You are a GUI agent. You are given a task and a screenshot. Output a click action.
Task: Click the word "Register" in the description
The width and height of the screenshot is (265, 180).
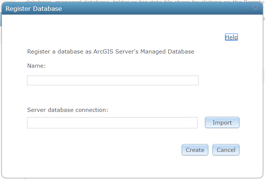click(39, 52)
